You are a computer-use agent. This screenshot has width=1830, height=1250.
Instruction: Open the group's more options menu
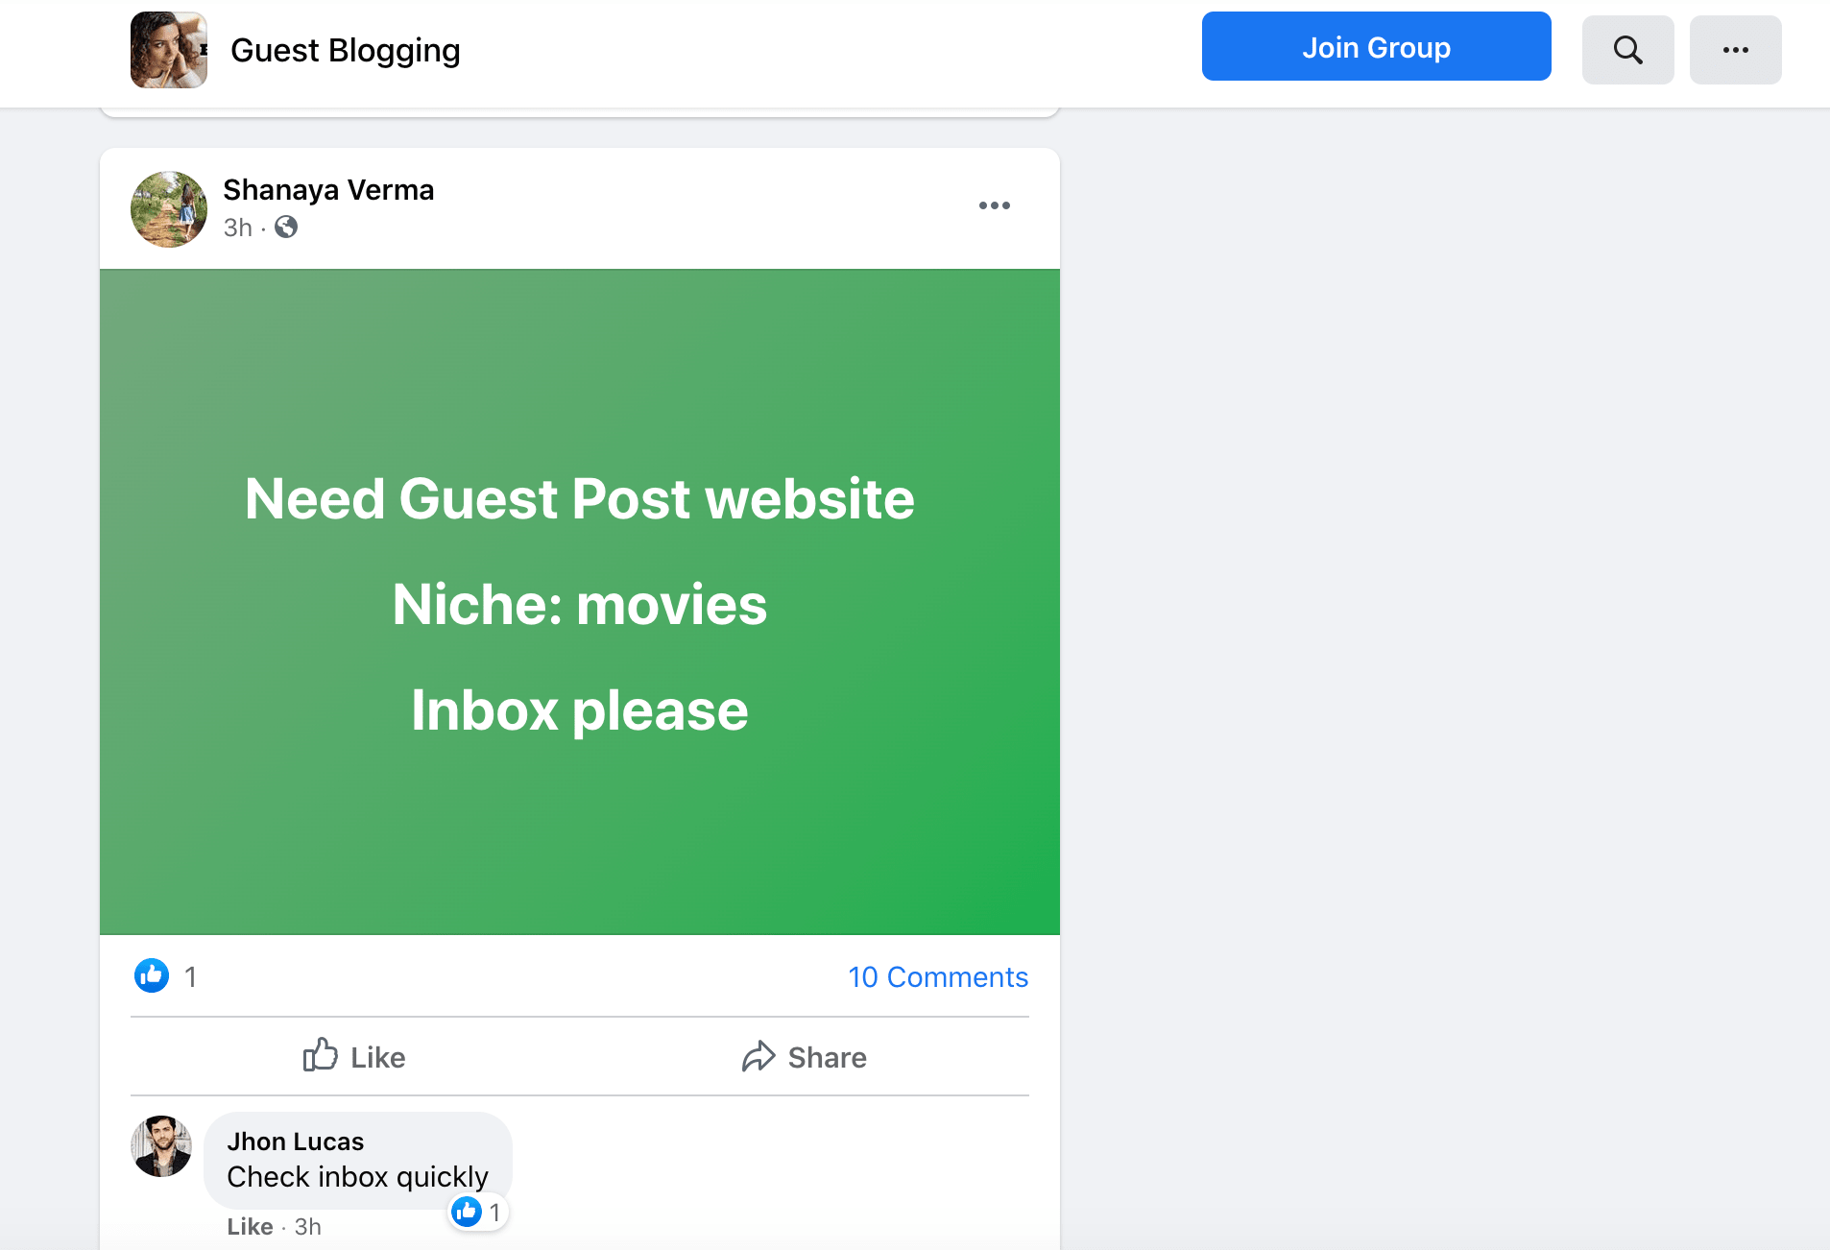tap(1735, 50)
